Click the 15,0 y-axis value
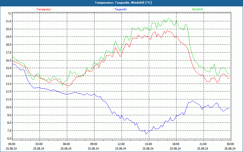The width and height of the screenshot is (243, 152). click(x=9, y=68)
